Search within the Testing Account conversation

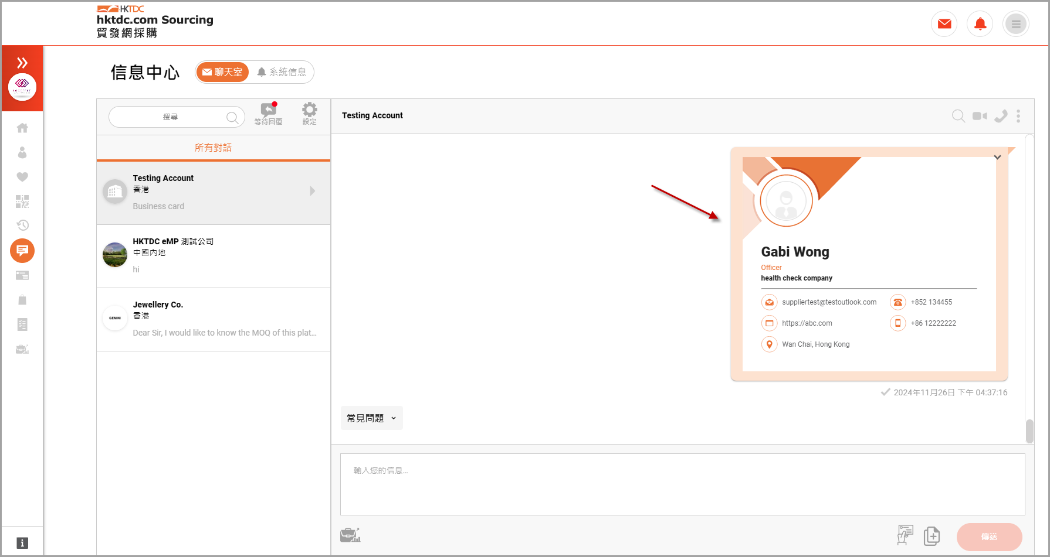coord(958,116)
